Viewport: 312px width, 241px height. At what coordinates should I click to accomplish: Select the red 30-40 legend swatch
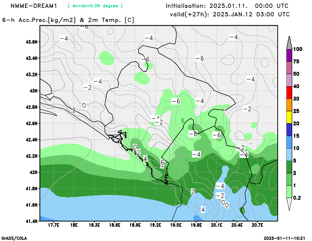pyautogui.click(x=289, y=92)
